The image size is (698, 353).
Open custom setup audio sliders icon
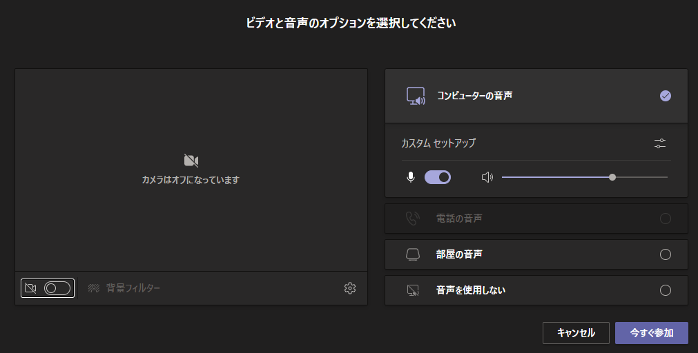click(x=660, y=143)
